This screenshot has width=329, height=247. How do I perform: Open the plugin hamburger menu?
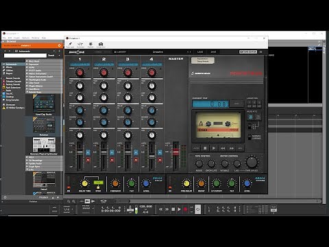click(x=260, y=52)
